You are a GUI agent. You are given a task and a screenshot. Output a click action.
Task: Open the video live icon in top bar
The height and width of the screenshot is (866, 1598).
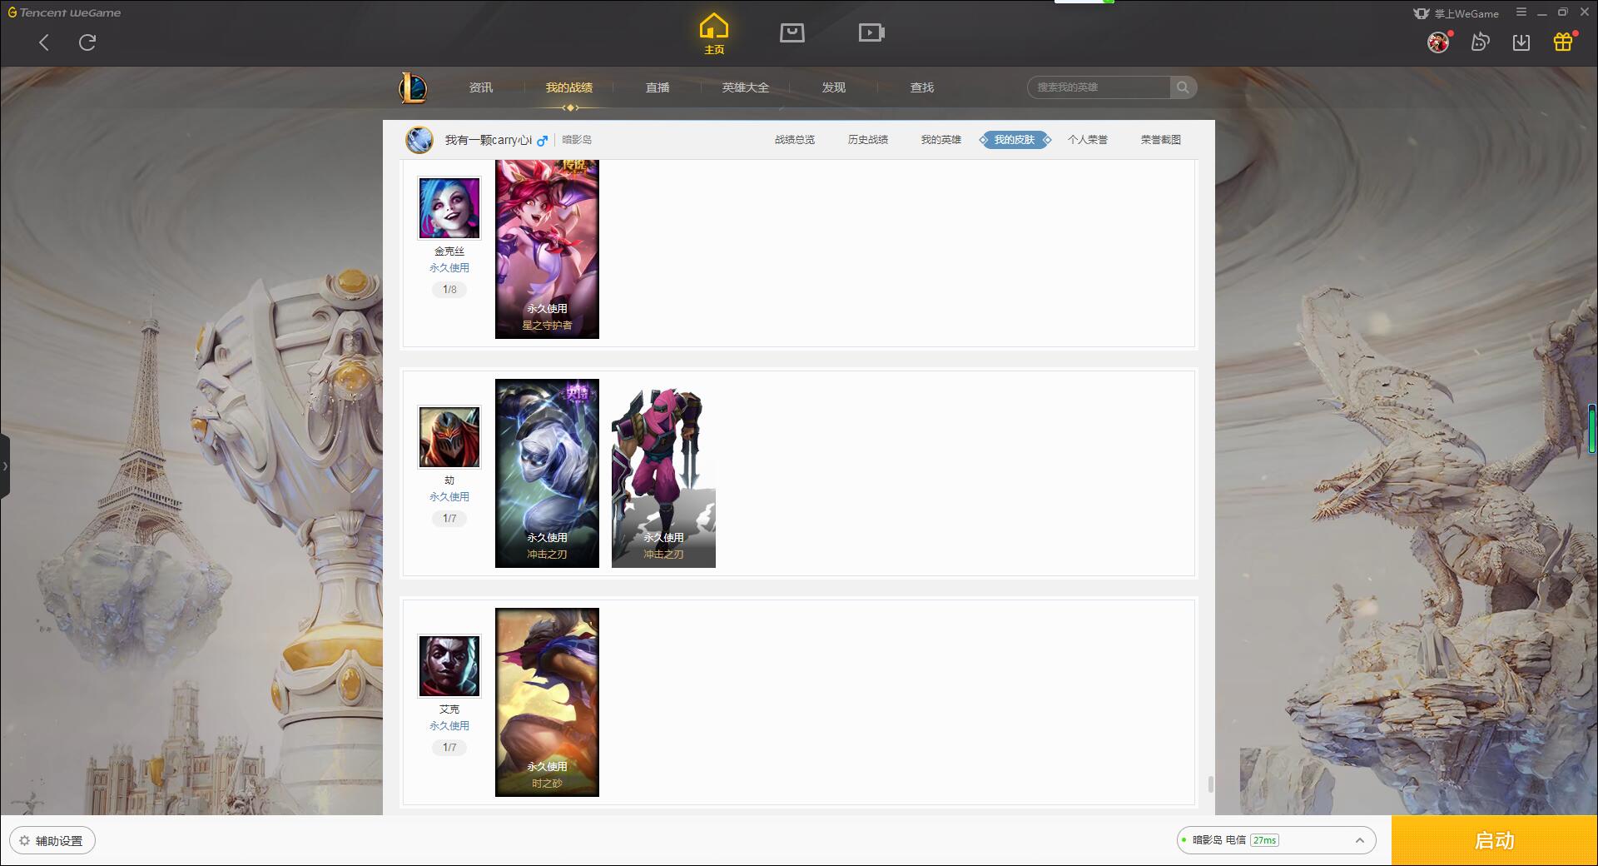[x=871, y=32]
